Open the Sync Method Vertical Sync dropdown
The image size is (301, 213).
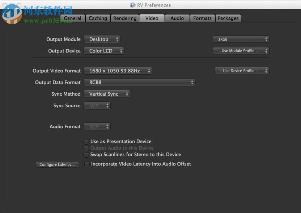pyautogui.click(x=107, y=94)
